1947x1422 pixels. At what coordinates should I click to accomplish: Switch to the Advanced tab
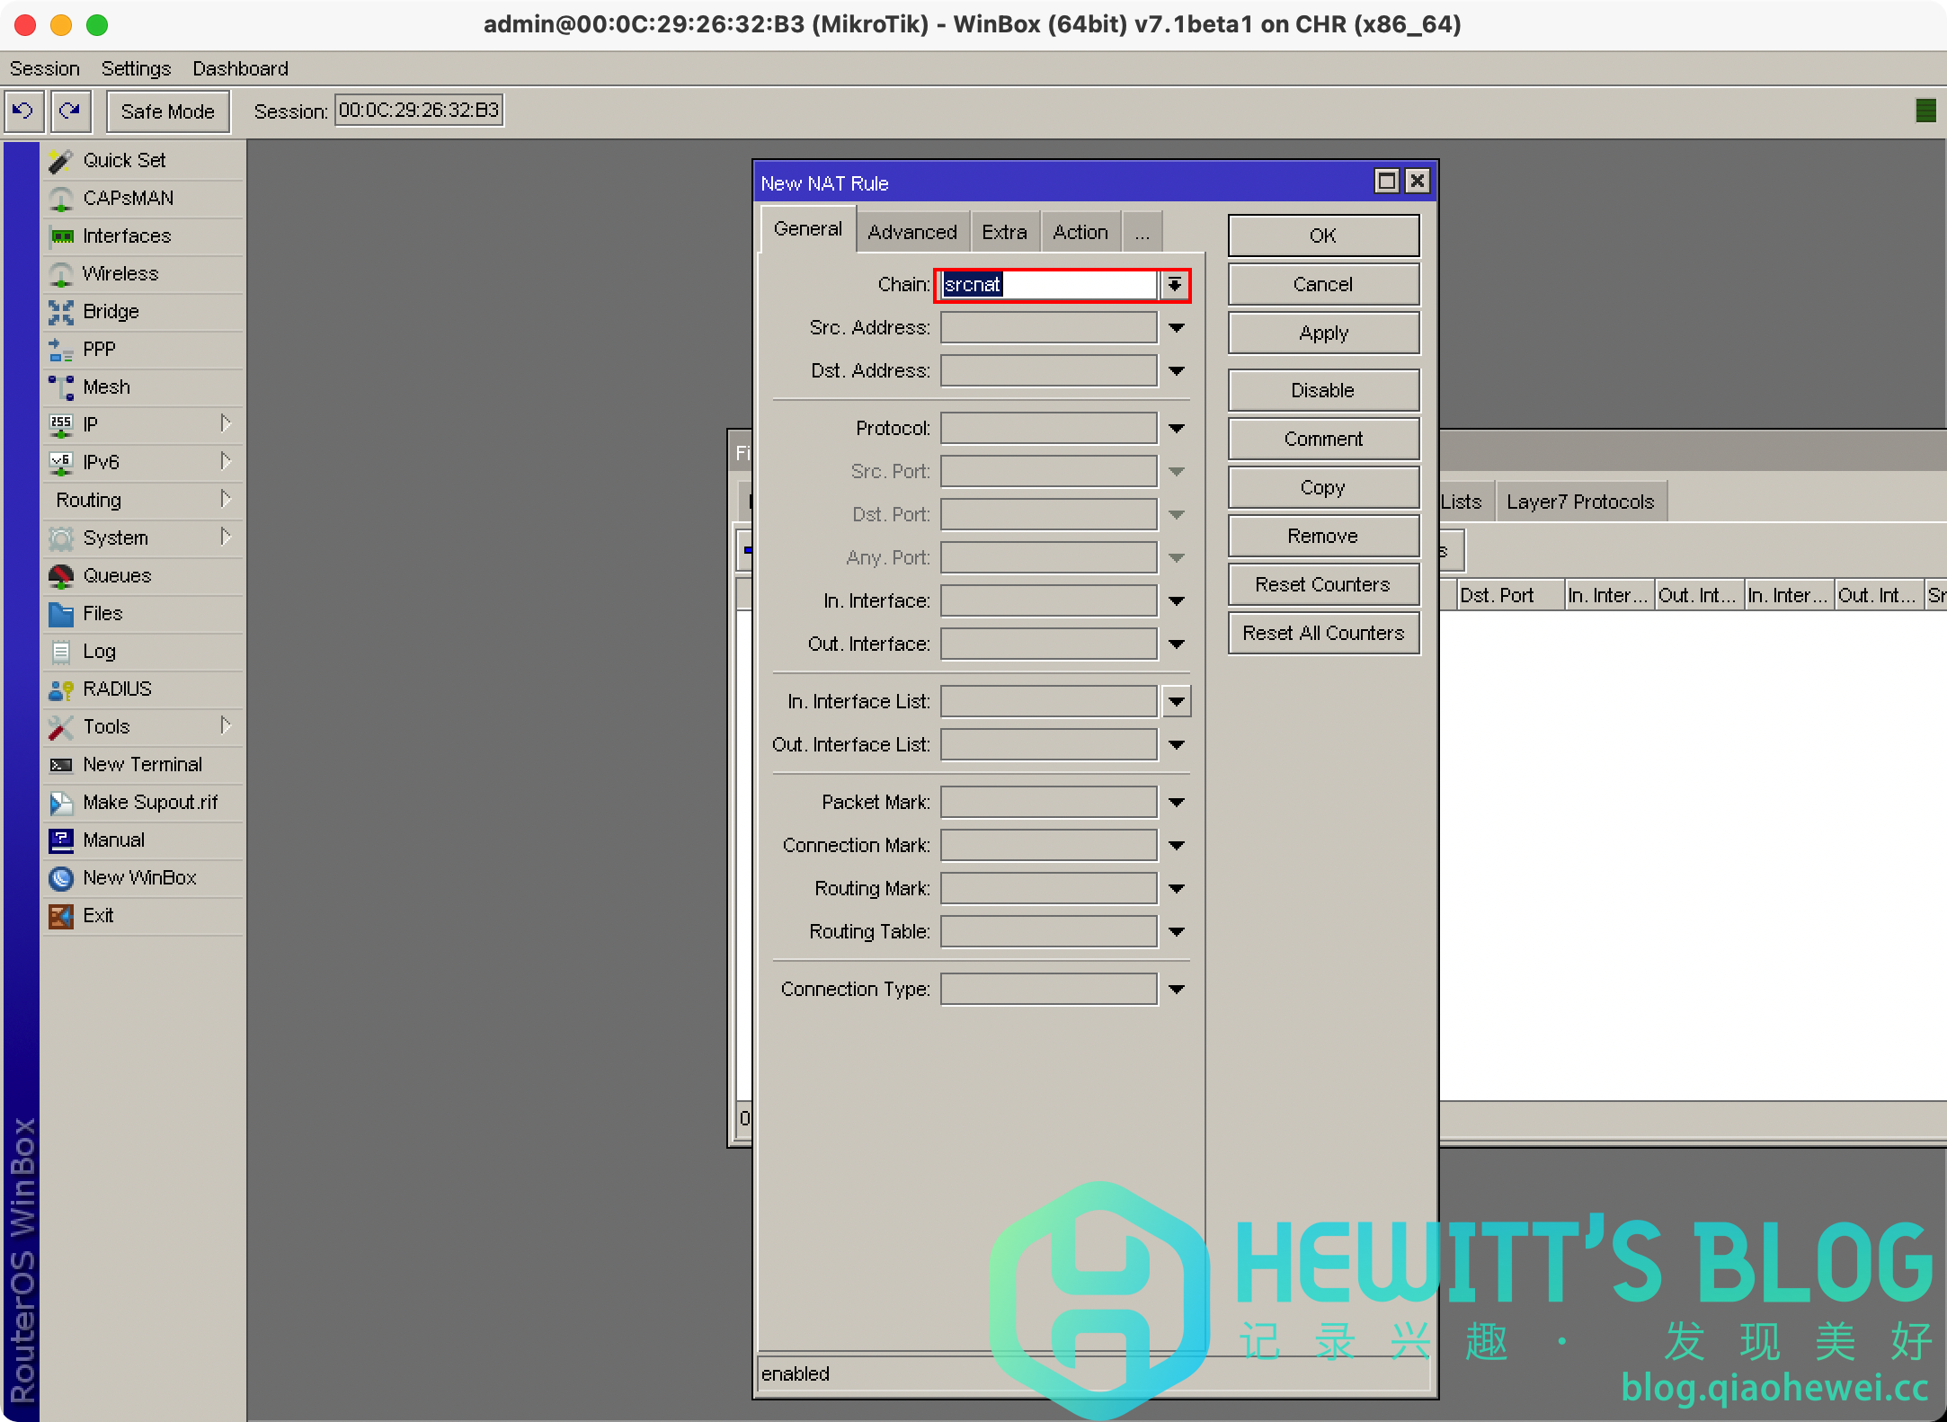(x=911, y=232)
